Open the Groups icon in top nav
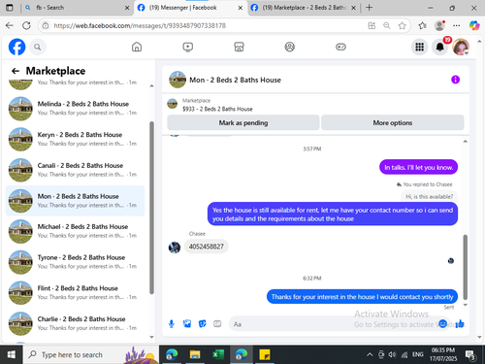Viewport: 485px width, 364px height. point(290,47)
